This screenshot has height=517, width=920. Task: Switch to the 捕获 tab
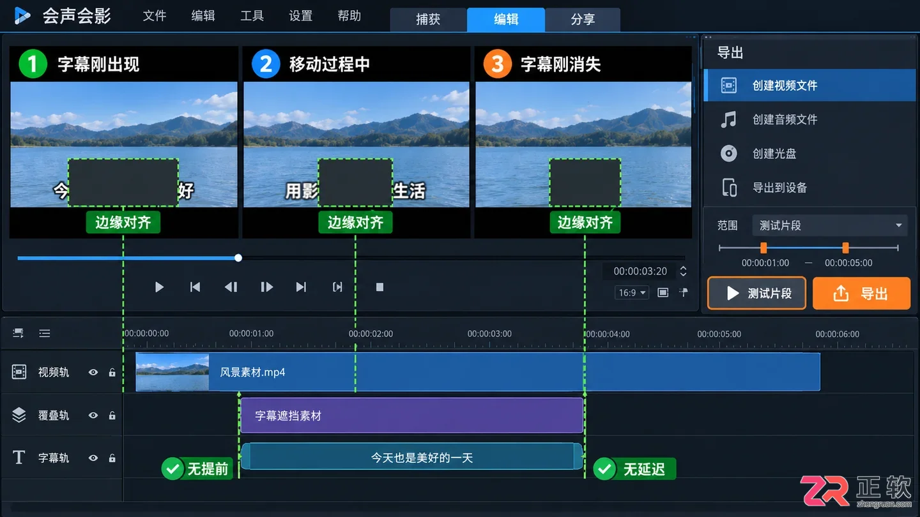[428, 20]
